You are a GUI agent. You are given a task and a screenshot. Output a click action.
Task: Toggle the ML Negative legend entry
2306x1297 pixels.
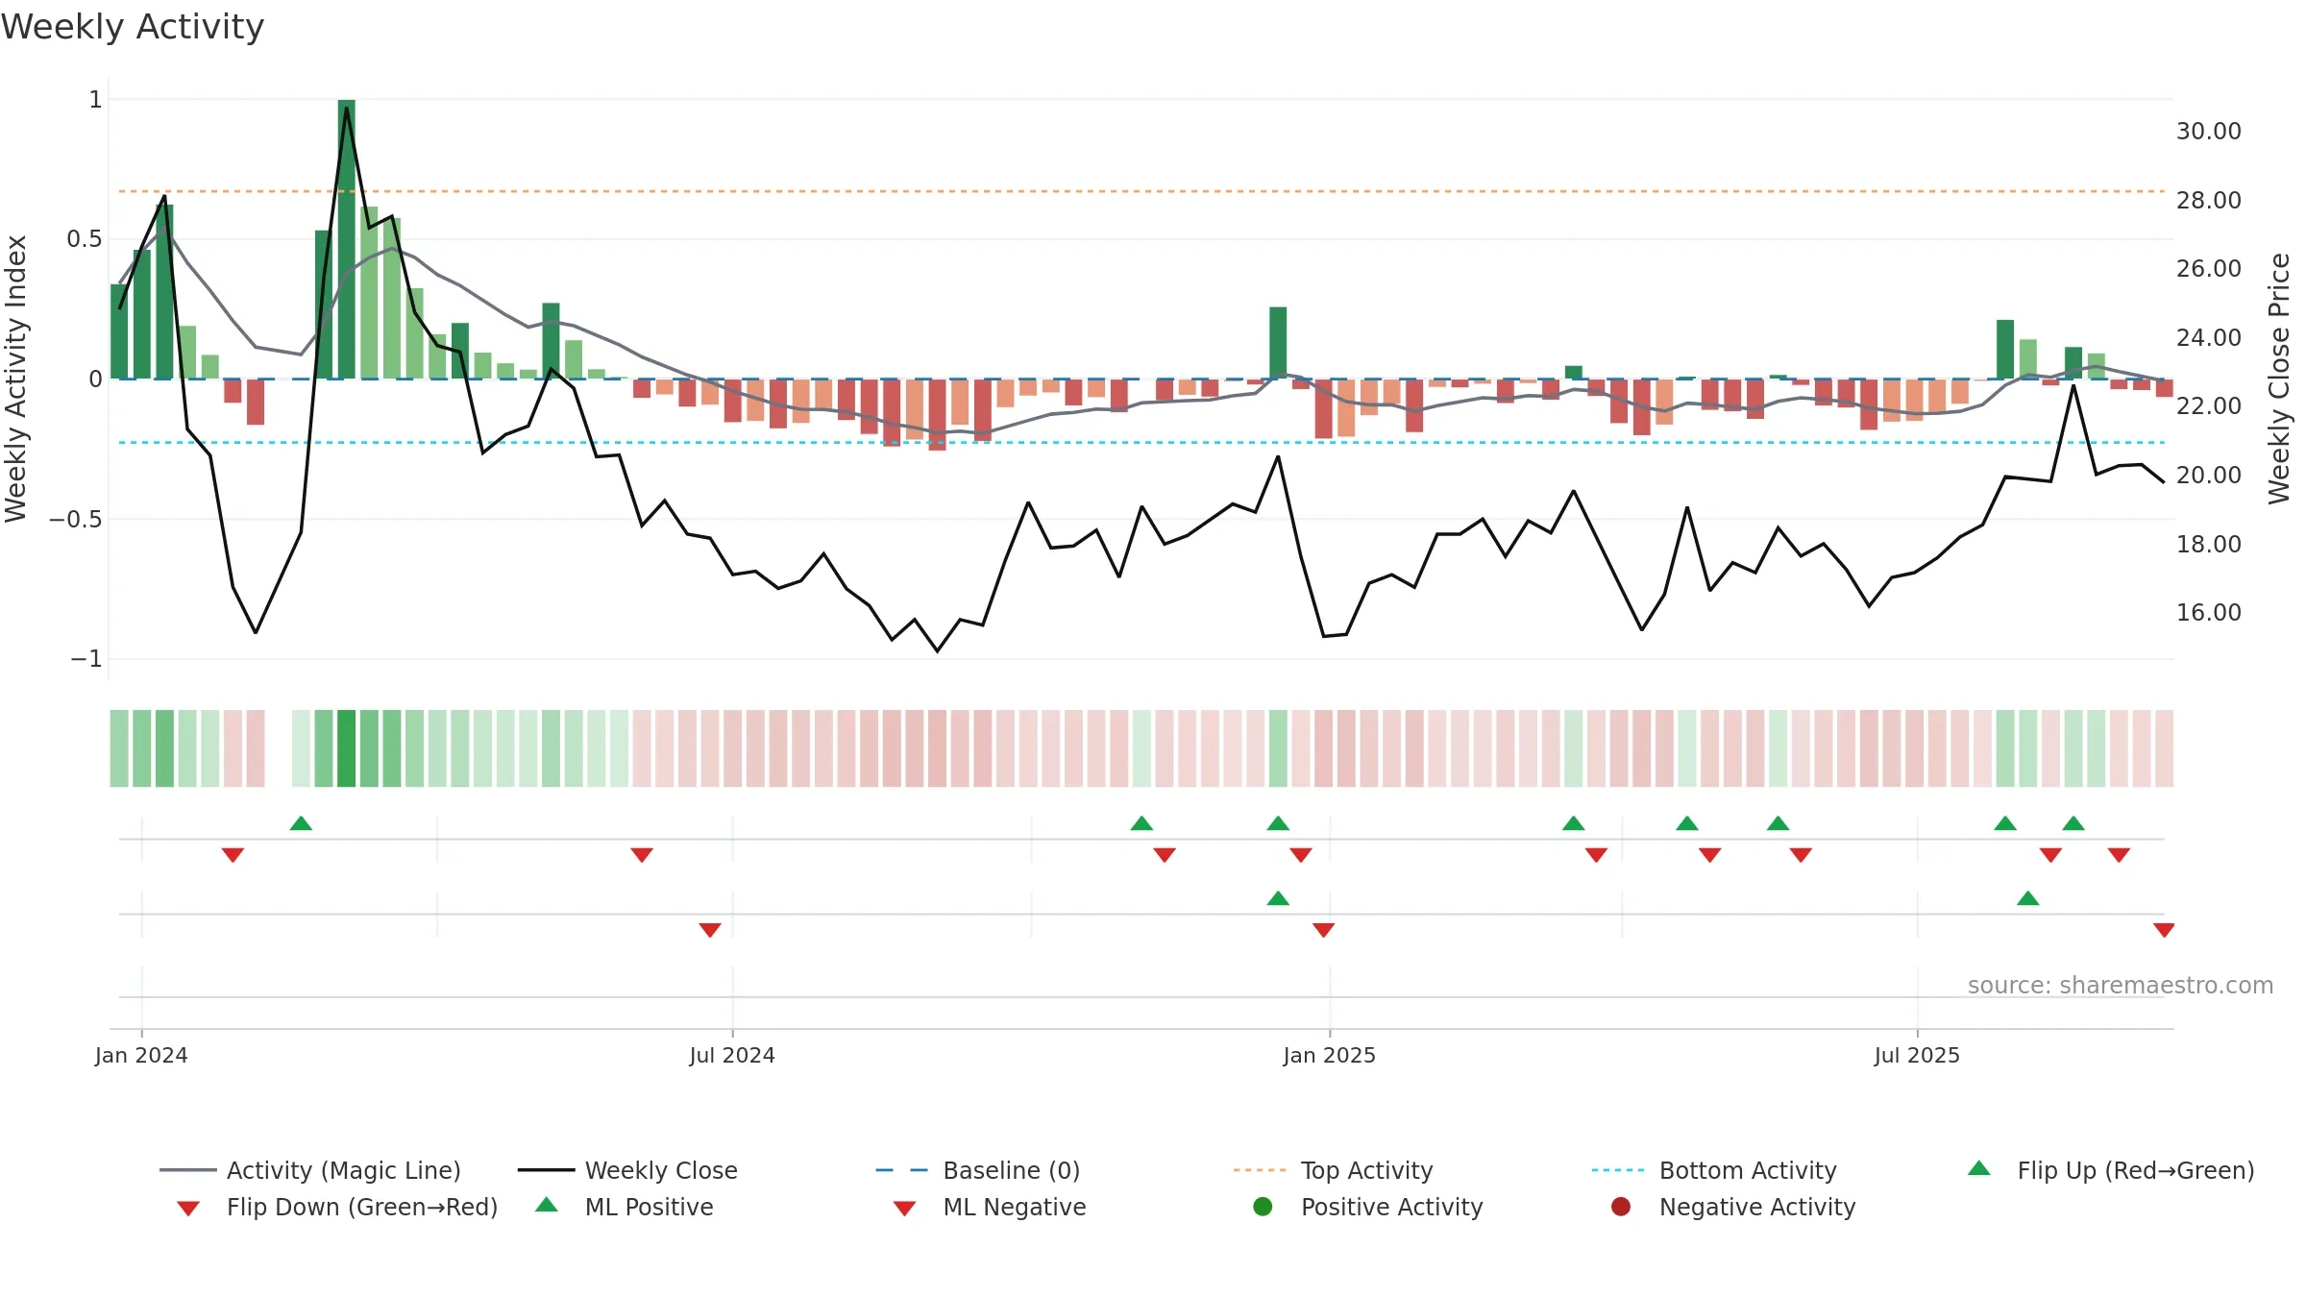click(989, 1207)
